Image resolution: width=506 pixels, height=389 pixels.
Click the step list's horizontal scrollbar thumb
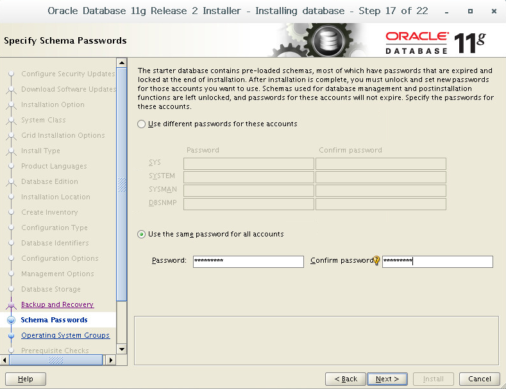click(56, 360)
